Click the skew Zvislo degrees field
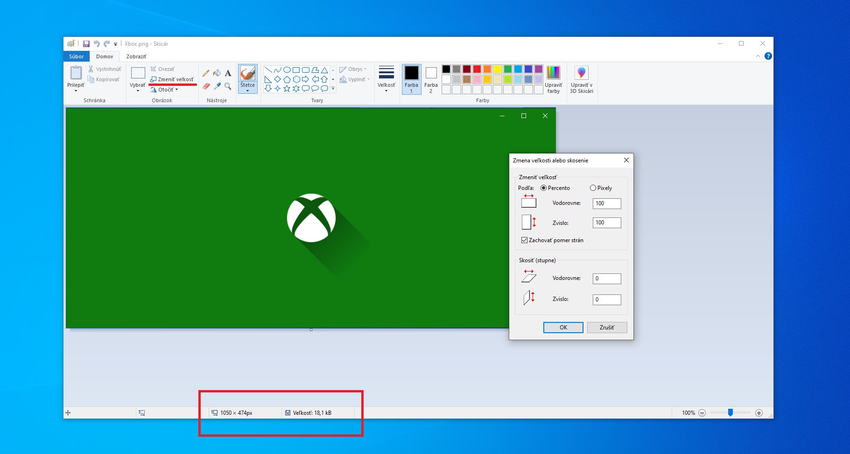This screenshot has height=454, width=850. coord(607,300)
